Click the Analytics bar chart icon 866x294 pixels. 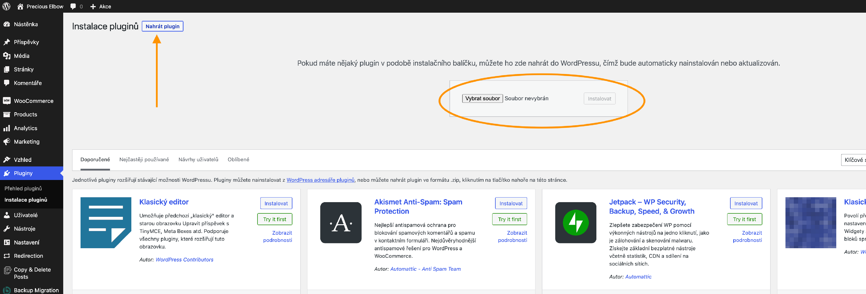(x=7, y=128)
